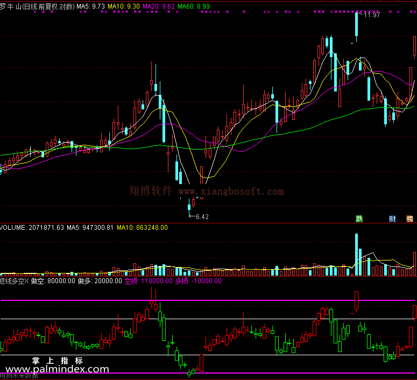
Task: Click the chart title 罗牛山(日线.前复权.对数)
Action: tap(37, 6)
